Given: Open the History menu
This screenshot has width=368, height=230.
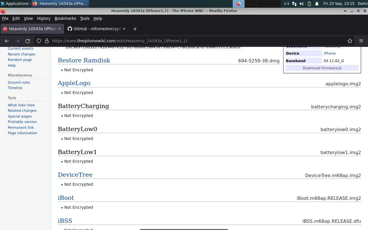Looking at the screenshot, I should [x=44, y=18].
